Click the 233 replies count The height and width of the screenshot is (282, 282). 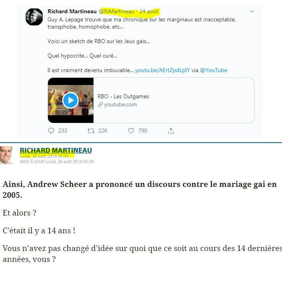click(x=62, y=131)
